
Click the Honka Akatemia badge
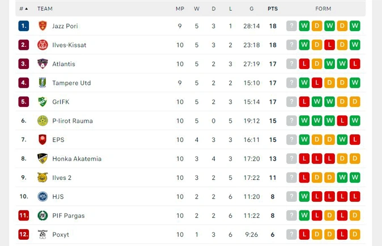(x=43, y=158)
